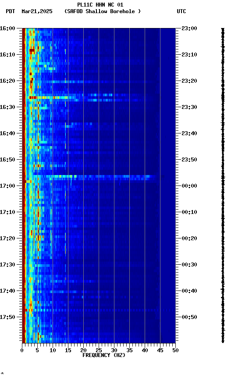The width and height of the screenshot is (242, 378).
Task: Click the 23:20 UTC time label
Action: pyautogui.click(x=189, y=81)
